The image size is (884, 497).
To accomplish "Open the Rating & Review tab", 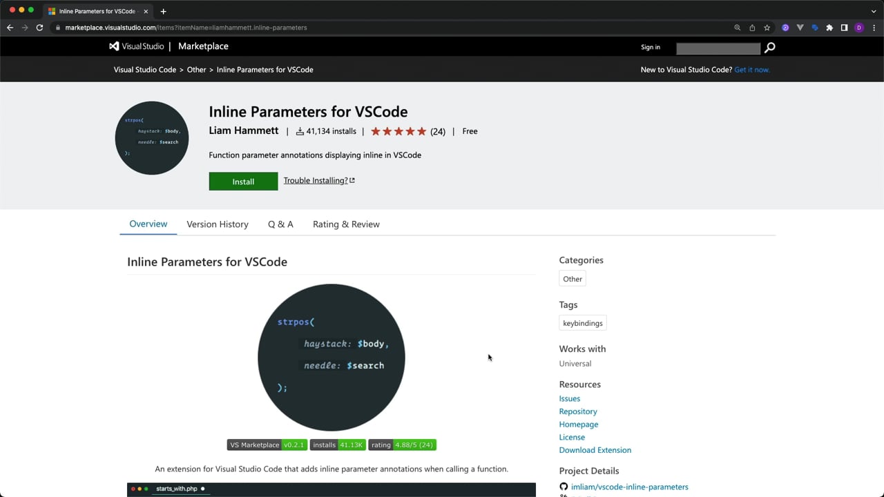I will [x=346, y=224].
